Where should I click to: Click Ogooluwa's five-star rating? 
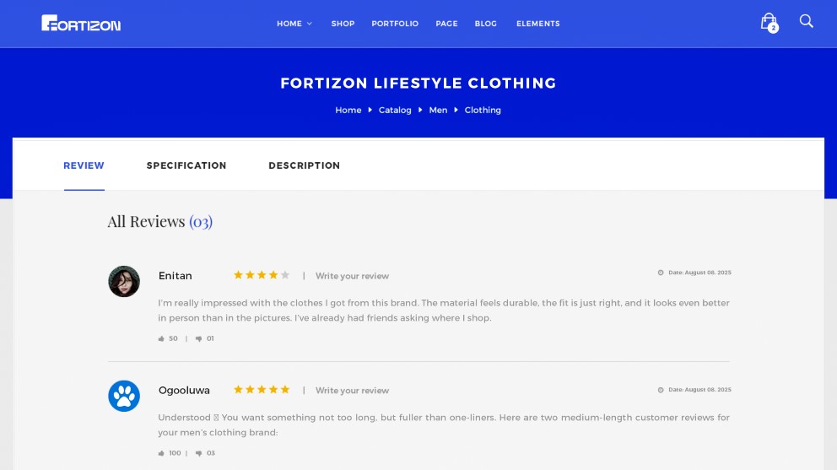262,390
